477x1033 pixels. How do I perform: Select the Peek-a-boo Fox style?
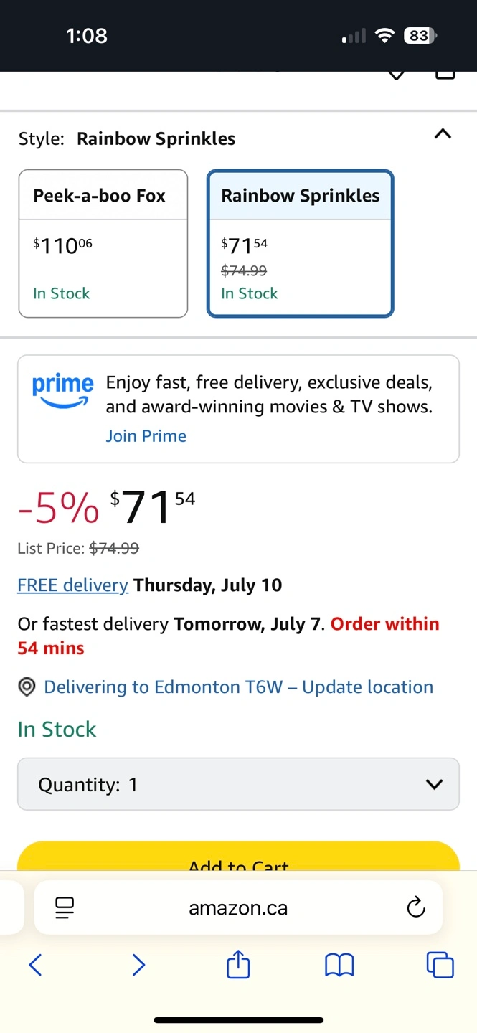click(x=103, y=243)
